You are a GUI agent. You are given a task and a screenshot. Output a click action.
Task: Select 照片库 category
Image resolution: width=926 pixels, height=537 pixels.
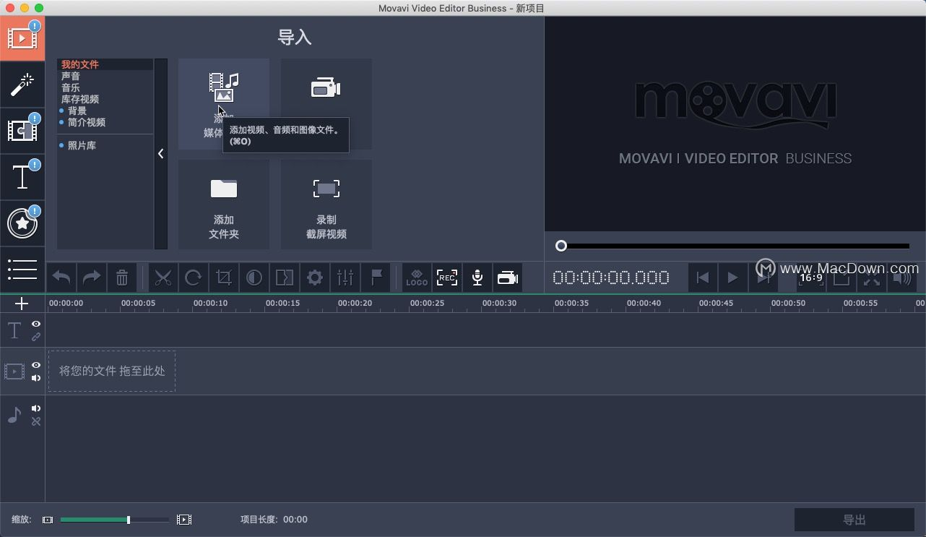coord(82,145)
